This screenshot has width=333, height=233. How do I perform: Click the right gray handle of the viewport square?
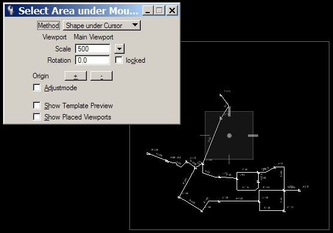[x=253, y=136]
